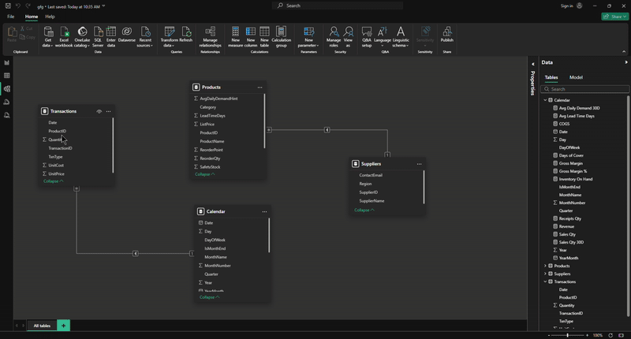Connect to SQL Server

click(98, 36)
